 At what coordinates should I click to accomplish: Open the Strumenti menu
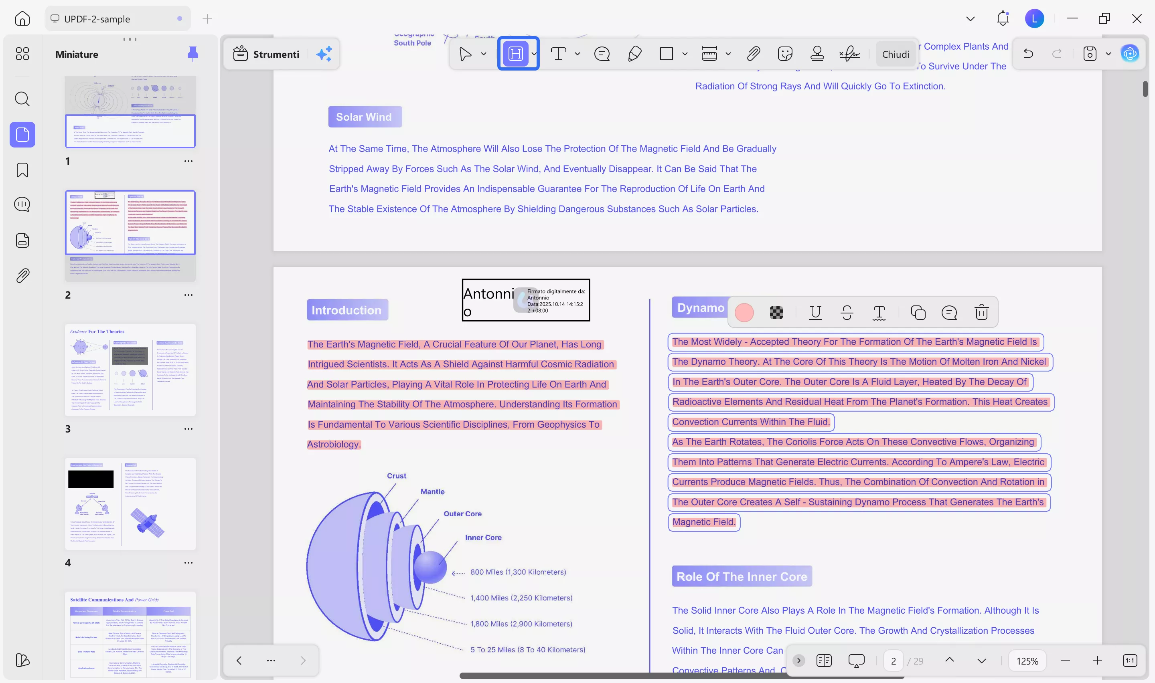click(x=267, y=54)
